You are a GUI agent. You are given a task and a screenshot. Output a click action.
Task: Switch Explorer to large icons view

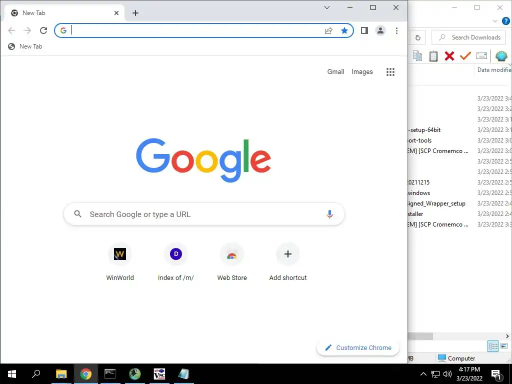(x=504, y=346)
